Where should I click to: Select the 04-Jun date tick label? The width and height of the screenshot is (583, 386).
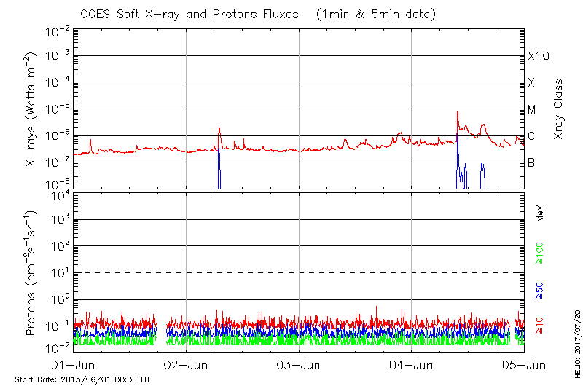coord(412,364)
